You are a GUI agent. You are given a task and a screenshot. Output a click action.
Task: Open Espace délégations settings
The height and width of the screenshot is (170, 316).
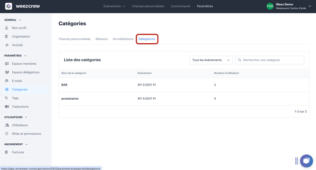coord(26,72)
